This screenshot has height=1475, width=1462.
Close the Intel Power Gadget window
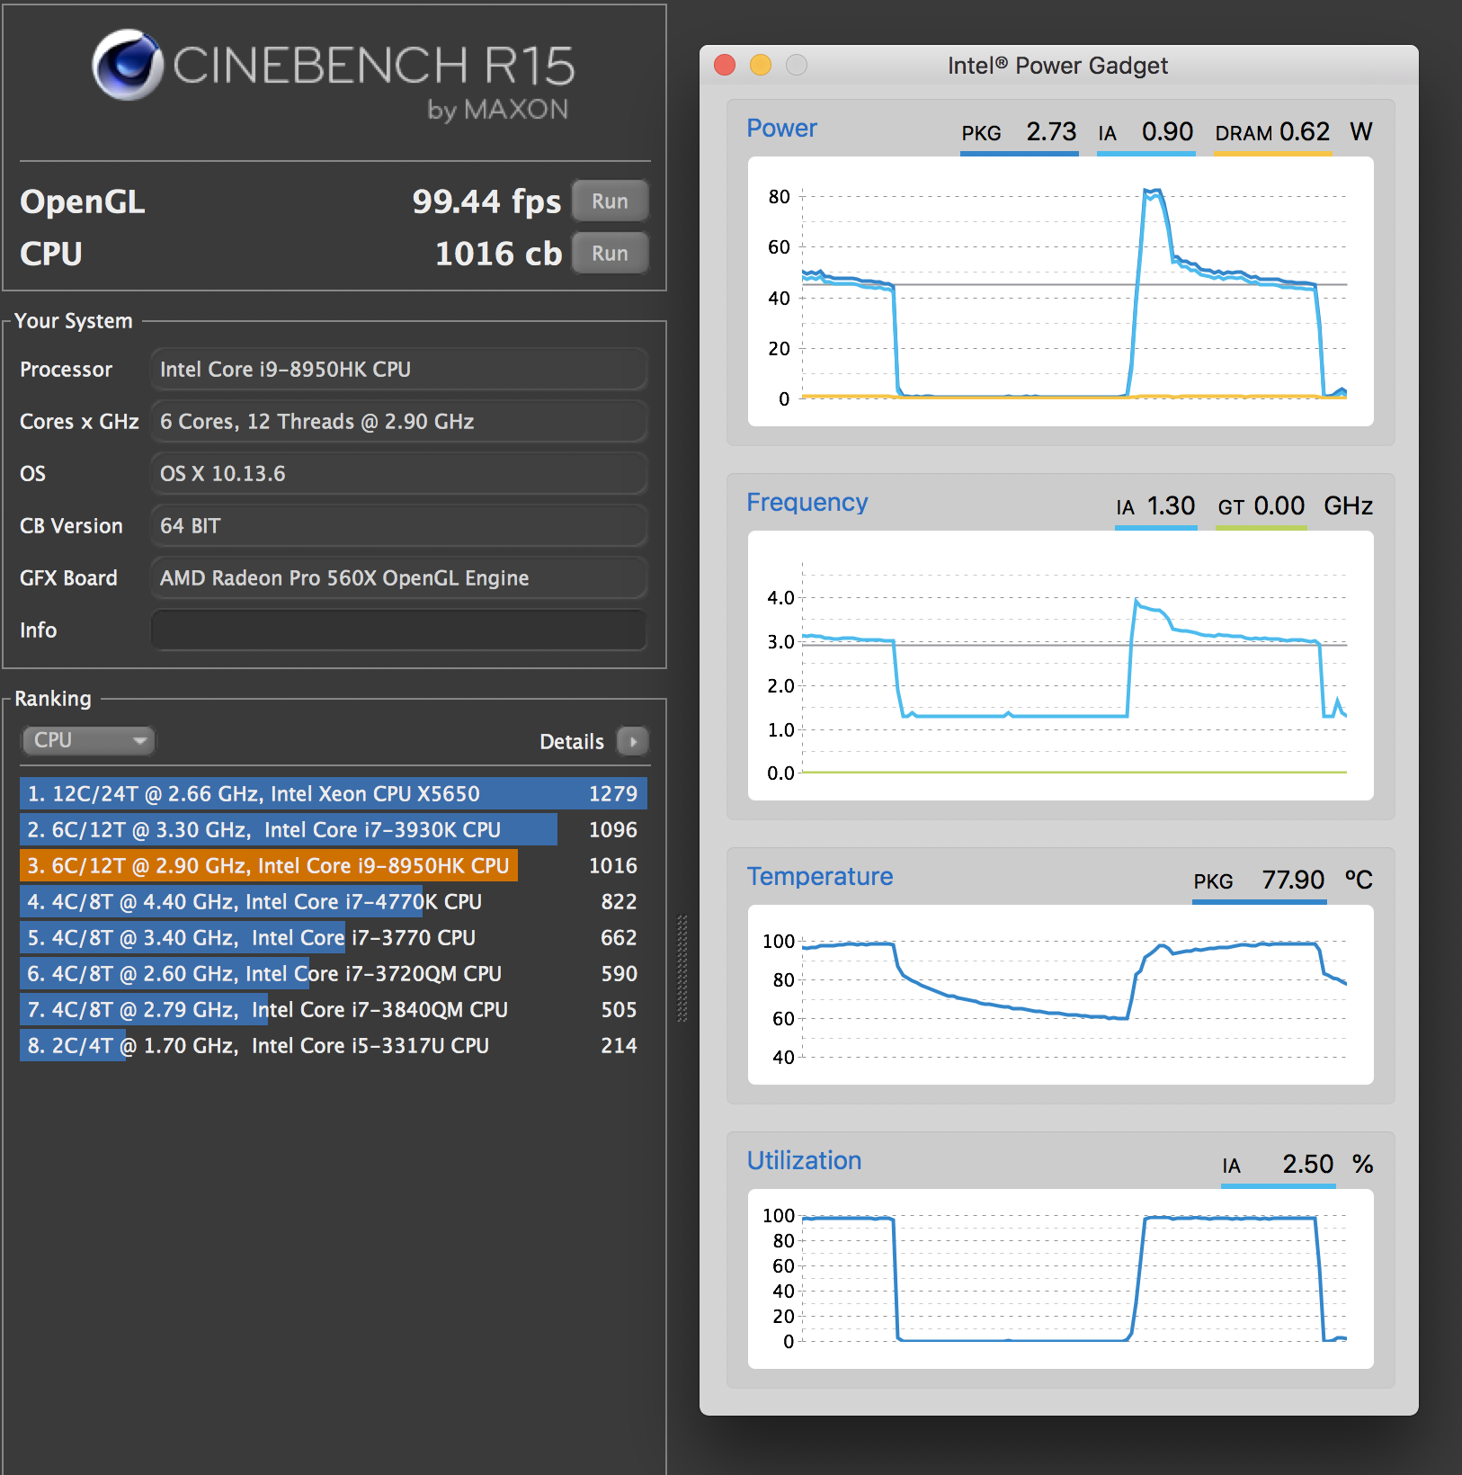(725, 65)
